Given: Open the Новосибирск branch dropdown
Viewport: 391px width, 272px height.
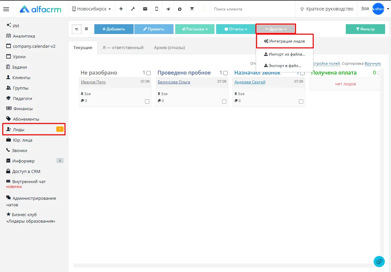Looking at the screenshot, I should 91,9.
